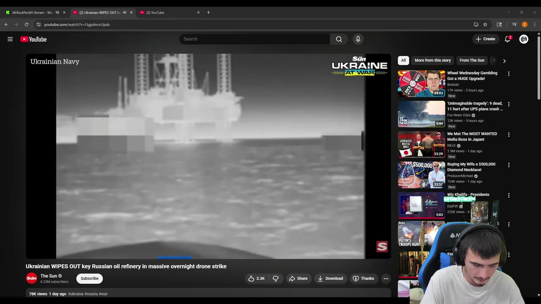
Task: Click the browser address bar URL
Action: pyautogui.click(x=77, y=24)
